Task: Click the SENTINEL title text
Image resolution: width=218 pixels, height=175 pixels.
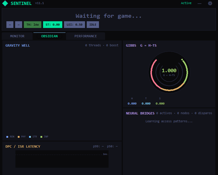Action: 21,3
